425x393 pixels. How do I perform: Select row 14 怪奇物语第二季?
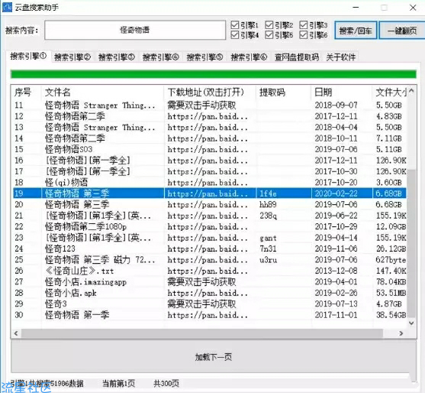[x=209, y=138]
